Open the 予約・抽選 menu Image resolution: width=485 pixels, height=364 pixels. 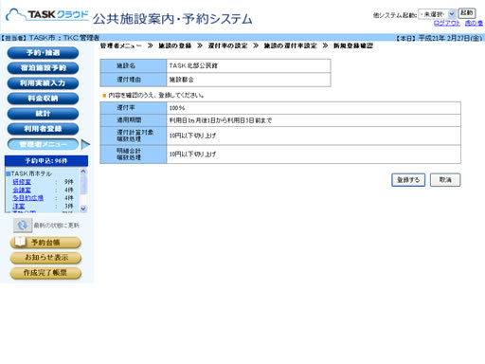(x=43, y=53)
